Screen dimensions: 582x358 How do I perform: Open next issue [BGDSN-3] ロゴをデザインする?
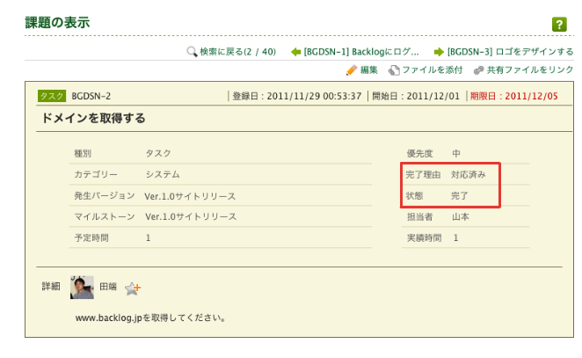click(x=511, y=52)
